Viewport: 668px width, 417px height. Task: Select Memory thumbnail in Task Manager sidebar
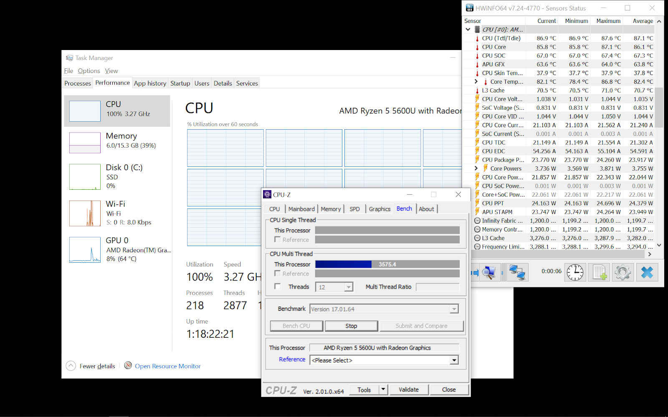tap(85, 143)
